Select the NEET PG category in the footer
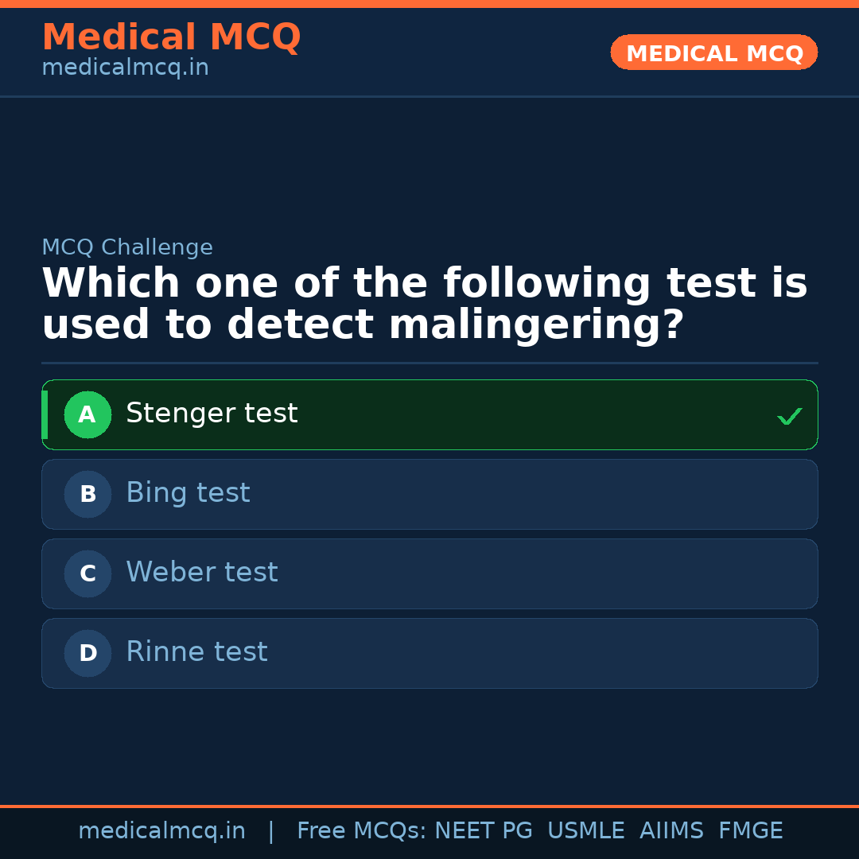 click(483, 830)
